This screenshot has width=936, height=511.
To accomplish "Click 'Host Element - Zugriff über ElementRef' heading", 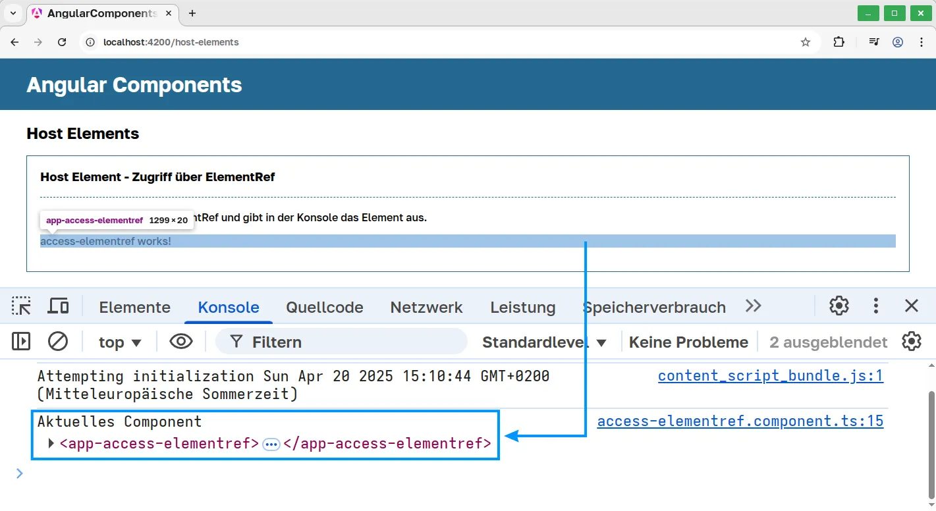I will pyautogui.click(x=157, y=177).
